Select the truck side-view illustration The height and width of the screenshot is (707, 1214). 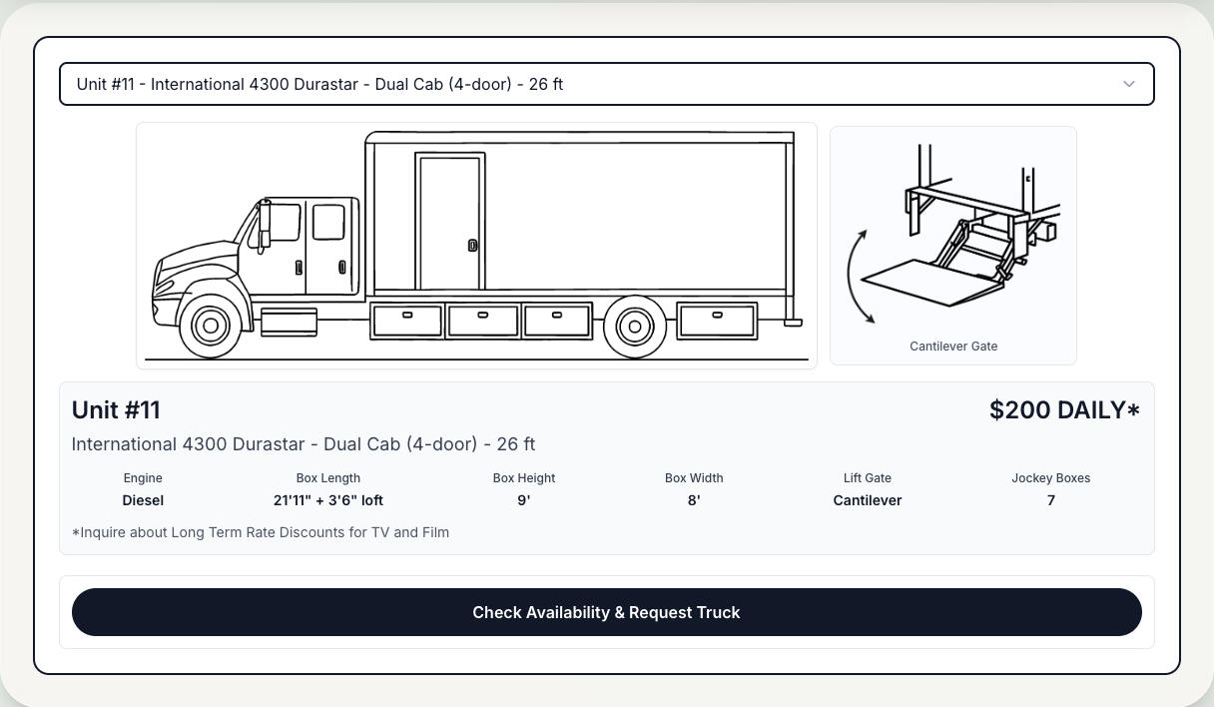click(476, 245)
